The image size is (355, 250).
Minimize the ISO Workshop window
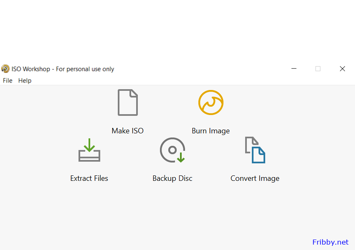click(x=294, y=69)
